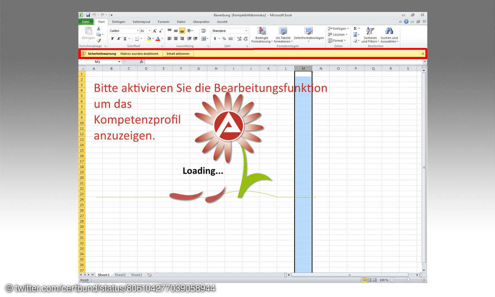Switch to the Sheet2 worksheet tab
The height and width of the screenshot is (297, 495).
120,275
